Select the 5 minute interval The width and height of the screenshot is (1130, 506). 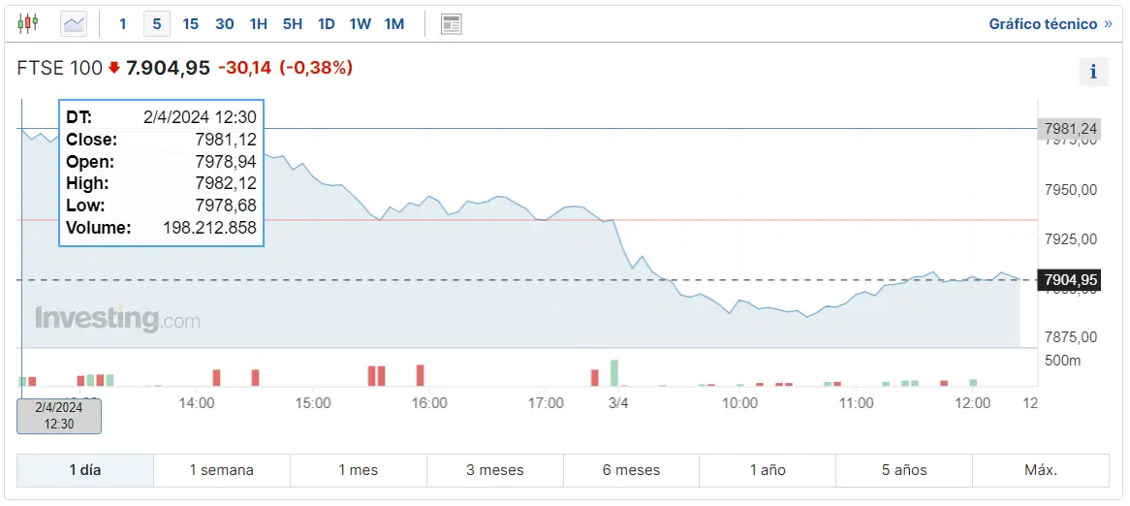point(157,23)
